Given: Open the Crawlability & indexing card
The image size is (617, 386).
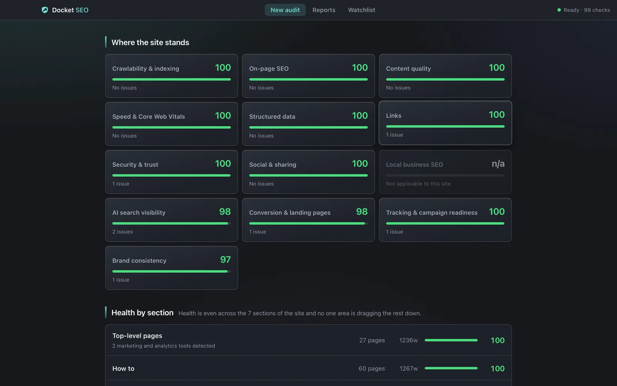Looking at the screenshot, I should (172, 76).
